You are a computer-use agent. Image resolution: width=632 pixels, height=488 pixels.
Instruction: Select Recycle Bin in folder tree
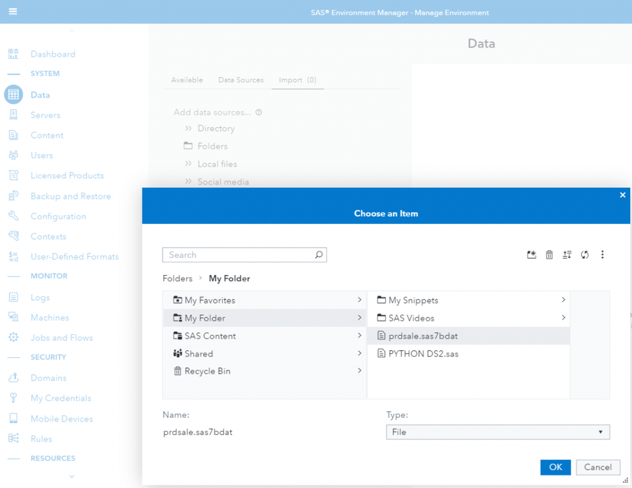207,371
